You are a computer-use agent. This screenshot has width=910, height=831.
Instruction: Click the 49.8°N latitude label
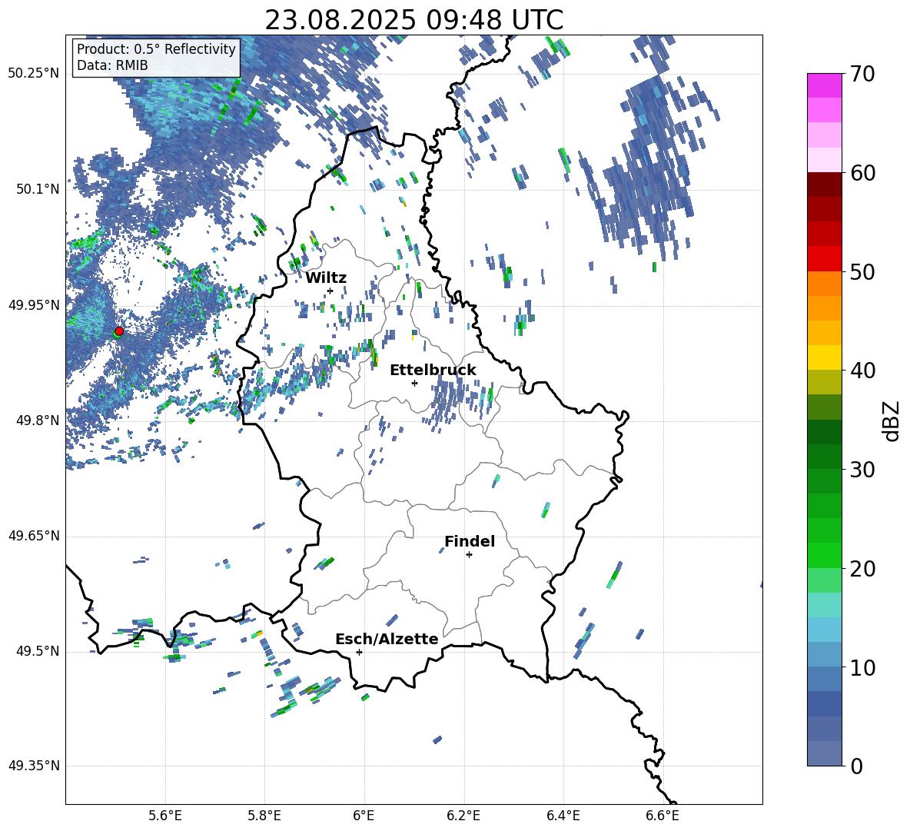point(38,420)
